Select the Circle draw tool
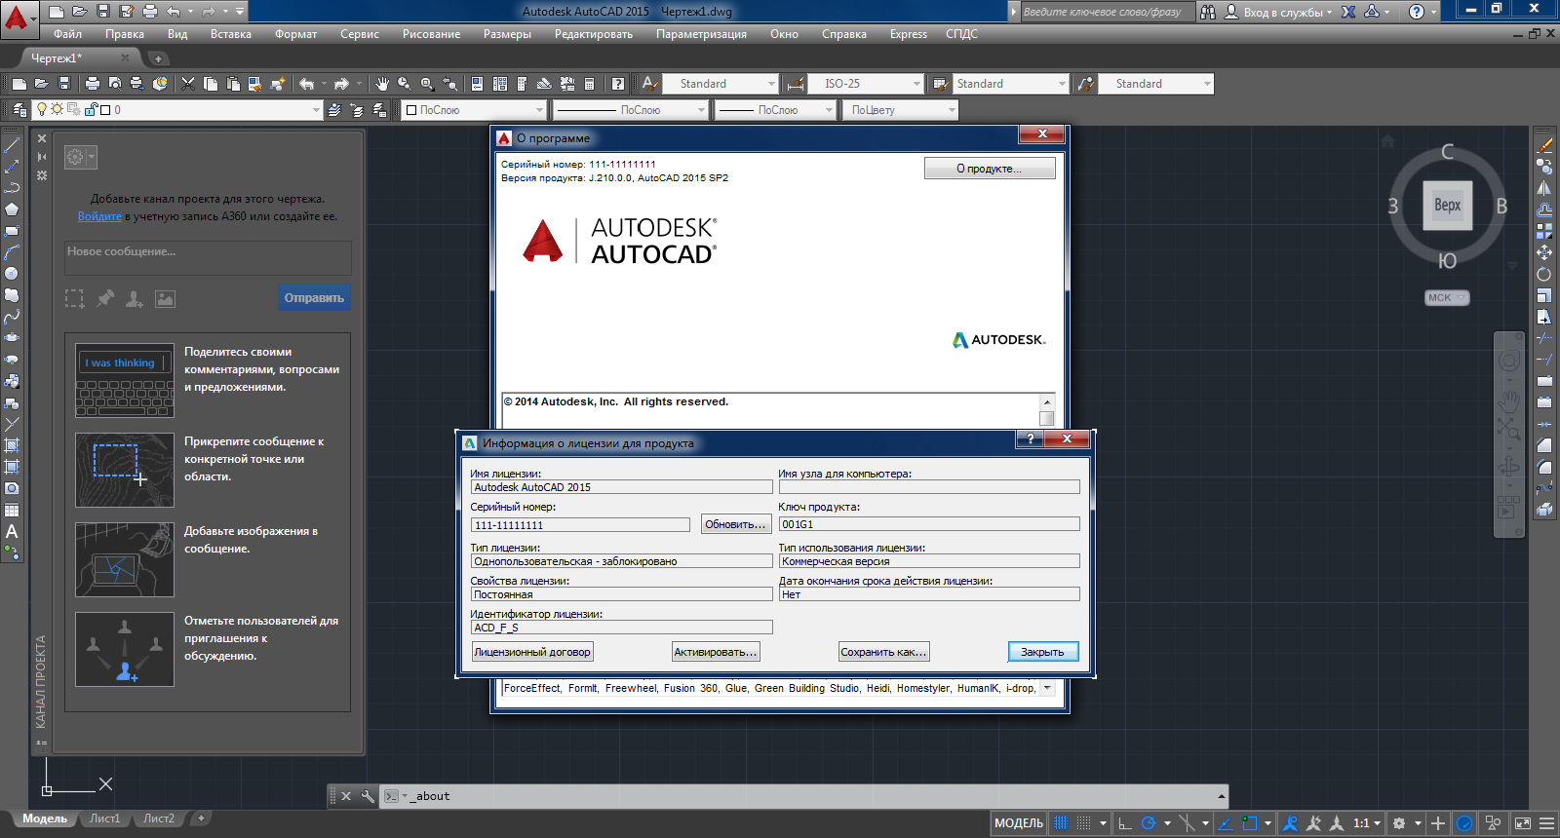This screenshot has height=838, width=1560. (x=12, y=274)
